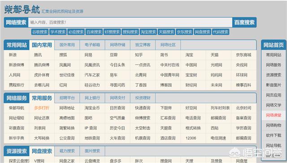Choose the 好搜搜索 engine button

tap(112, 32)
